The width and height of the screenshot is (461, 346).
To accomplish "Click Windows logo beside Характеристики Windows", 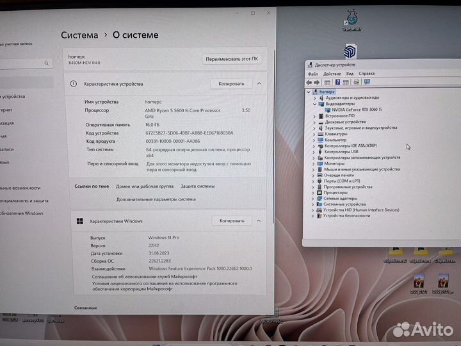I will [x=79, y=221].
